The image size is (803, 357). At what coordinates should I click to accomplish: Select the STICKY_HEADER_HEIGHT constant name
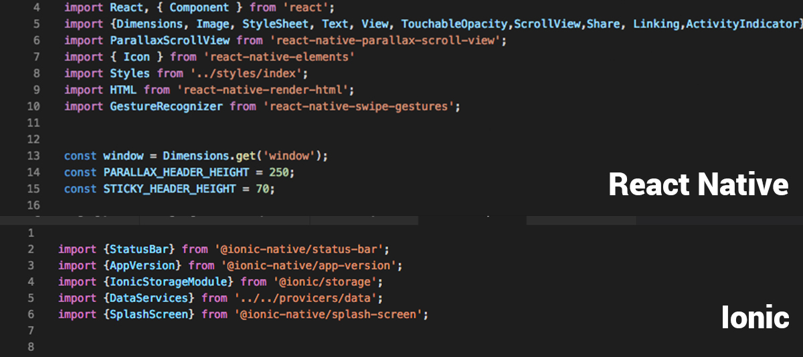pyautogui.click(x=170, y=189)
